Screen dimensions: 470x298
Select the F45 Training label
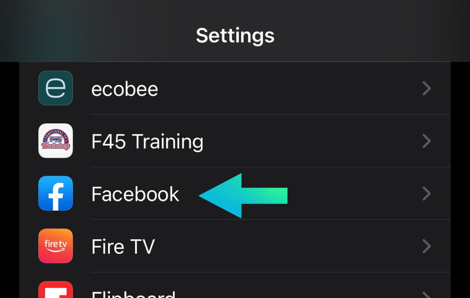pos(147,141)
